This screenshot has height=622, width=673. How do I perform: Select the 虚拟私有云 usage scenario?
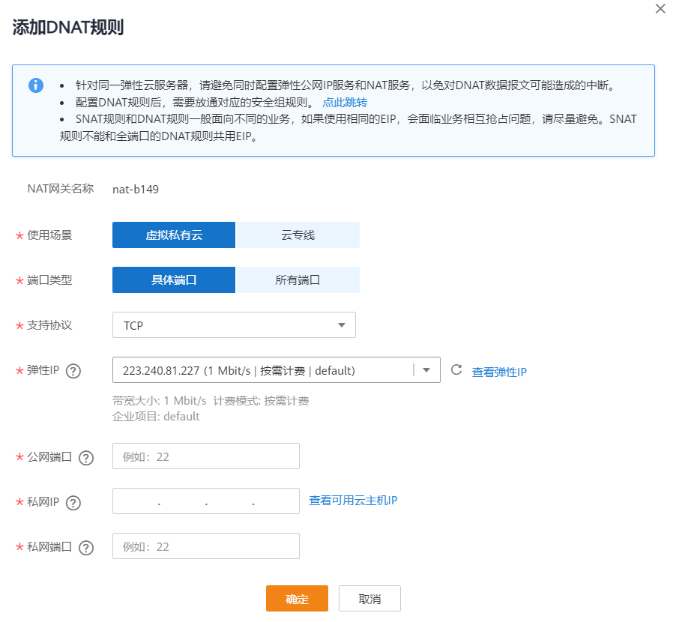pyautogui.click(x=173, y=235)
